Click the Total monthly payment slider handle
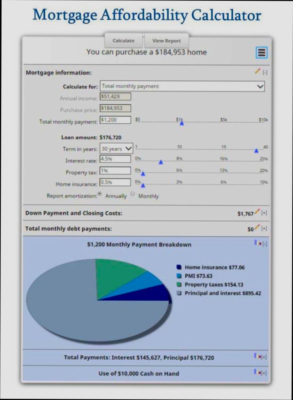This screenshot has width=293, height=400. click(x=182, y=123)
